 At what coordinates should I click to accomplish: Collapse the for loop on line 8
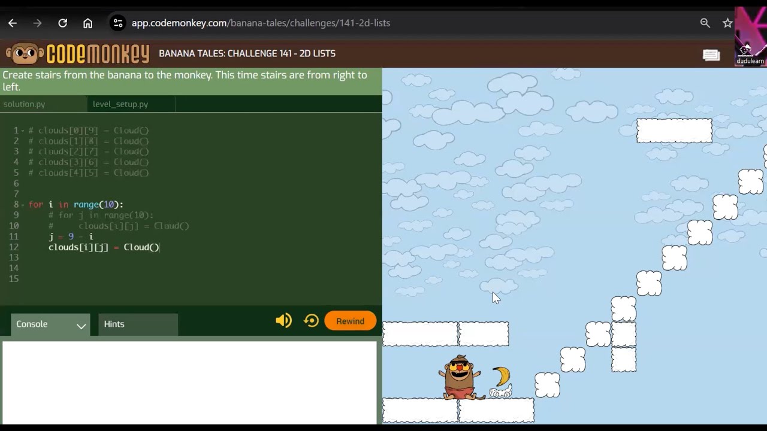pos(23,205)
